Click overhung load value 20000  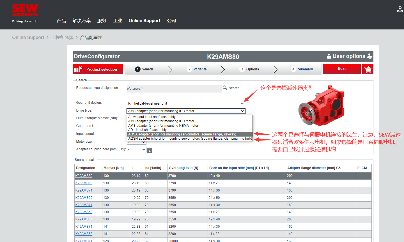[173, 241]
